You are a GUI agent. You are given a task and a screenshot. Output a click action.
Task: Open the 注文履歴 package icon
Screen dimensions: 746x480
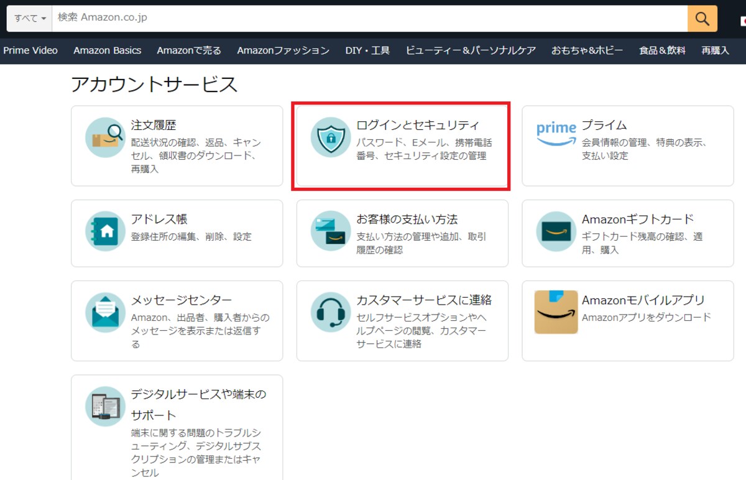(x=105, y=137)
